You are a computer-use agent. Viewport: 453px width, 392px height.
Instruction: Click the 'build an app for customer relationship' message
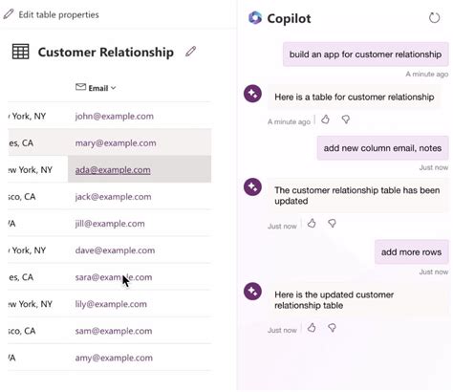[365, 54]
